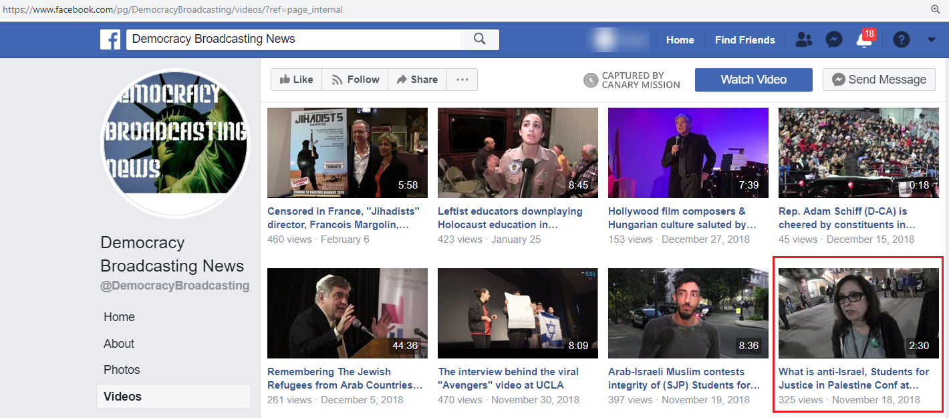Open 'What is anti-Israel, Students for' title
949x418 pixels.
[x=854, y=379]
